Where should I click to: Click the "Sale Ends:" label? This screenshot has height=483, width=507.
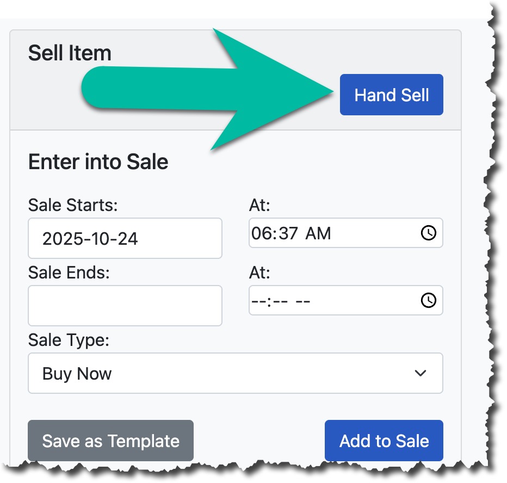pyautogui.click(x=69, y=272)
